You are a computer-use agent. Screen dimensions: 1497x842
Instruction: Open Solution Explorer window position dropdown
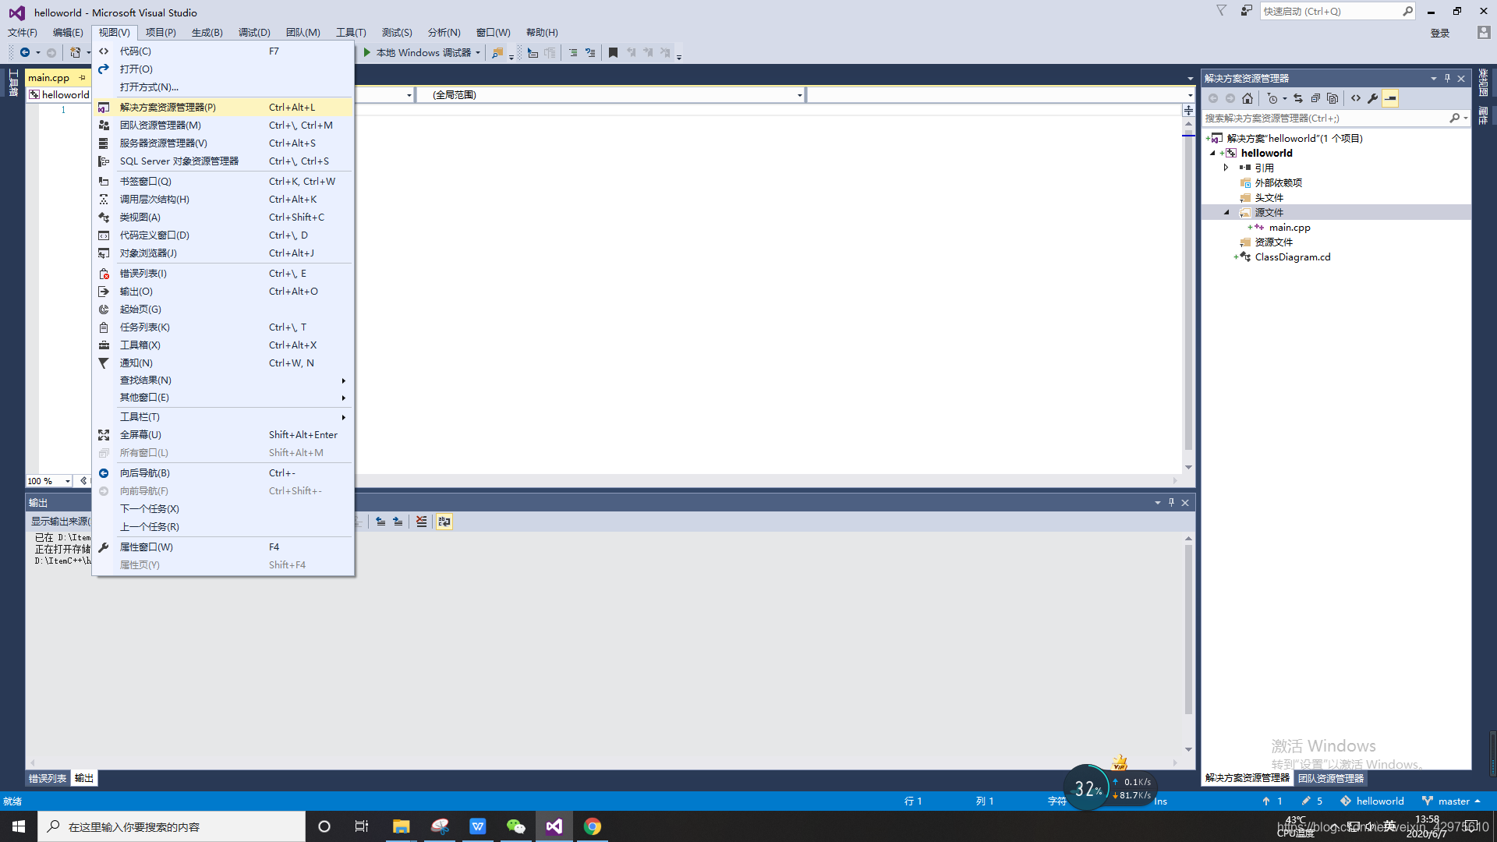(x=1433, y=78)
